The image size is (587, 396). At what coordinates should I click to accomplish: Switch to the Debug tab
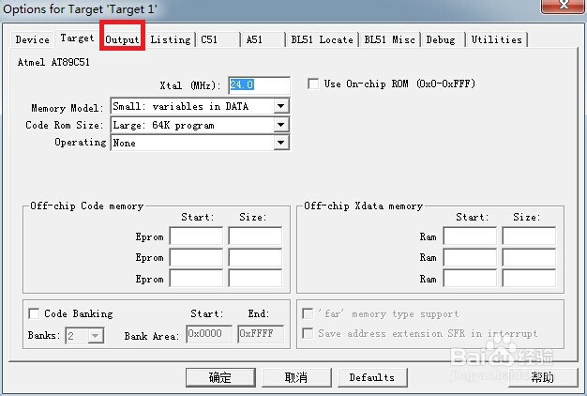[x=443, y=39]
